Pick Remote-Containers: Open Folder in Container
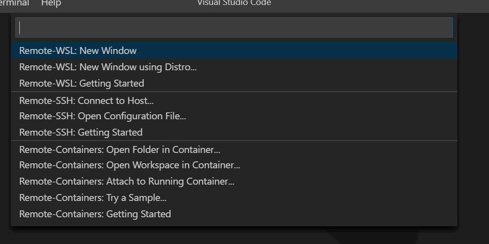Screen dimensions: 489x244 pos(120,149)
